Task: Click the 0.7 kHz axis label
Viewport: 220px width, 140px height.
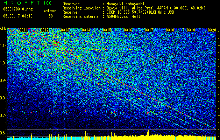Action: pos(3,115)
